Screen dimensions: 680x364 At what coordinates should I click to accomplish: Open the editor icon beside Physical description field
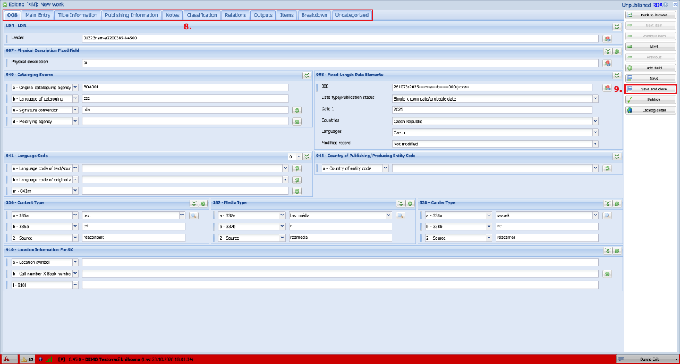pyautogui.click(x=607, y=63)
